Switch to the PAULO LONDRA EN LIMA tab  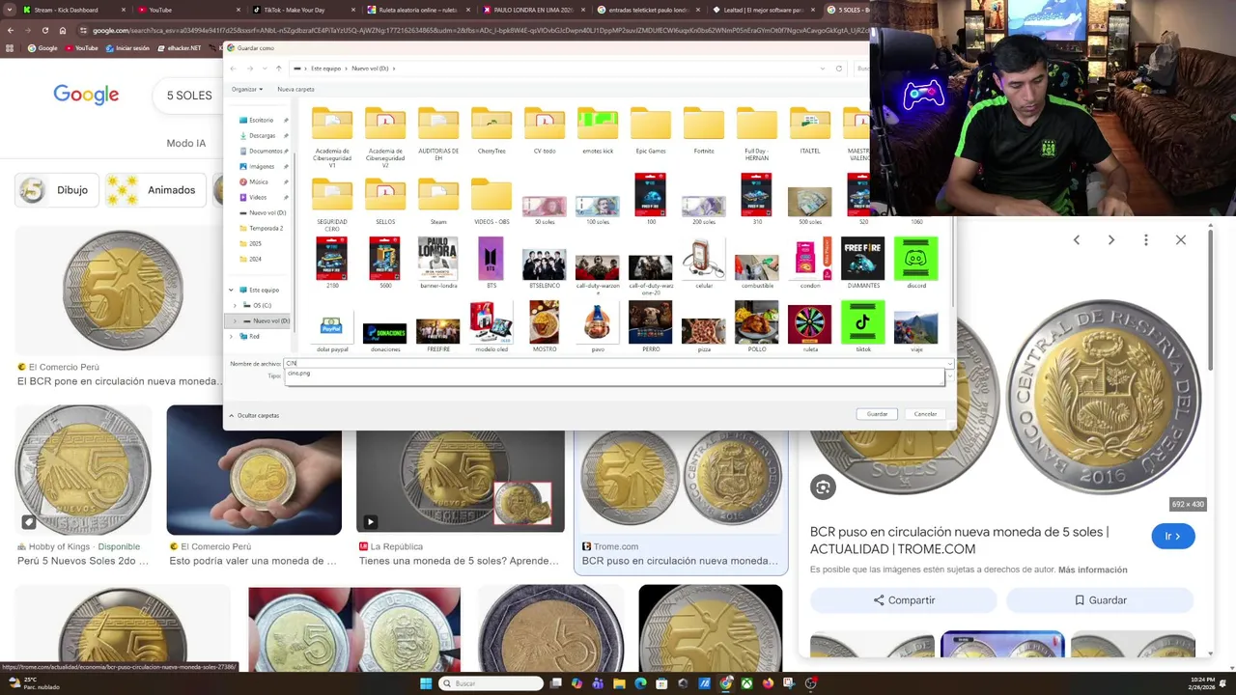click(533, 10)
